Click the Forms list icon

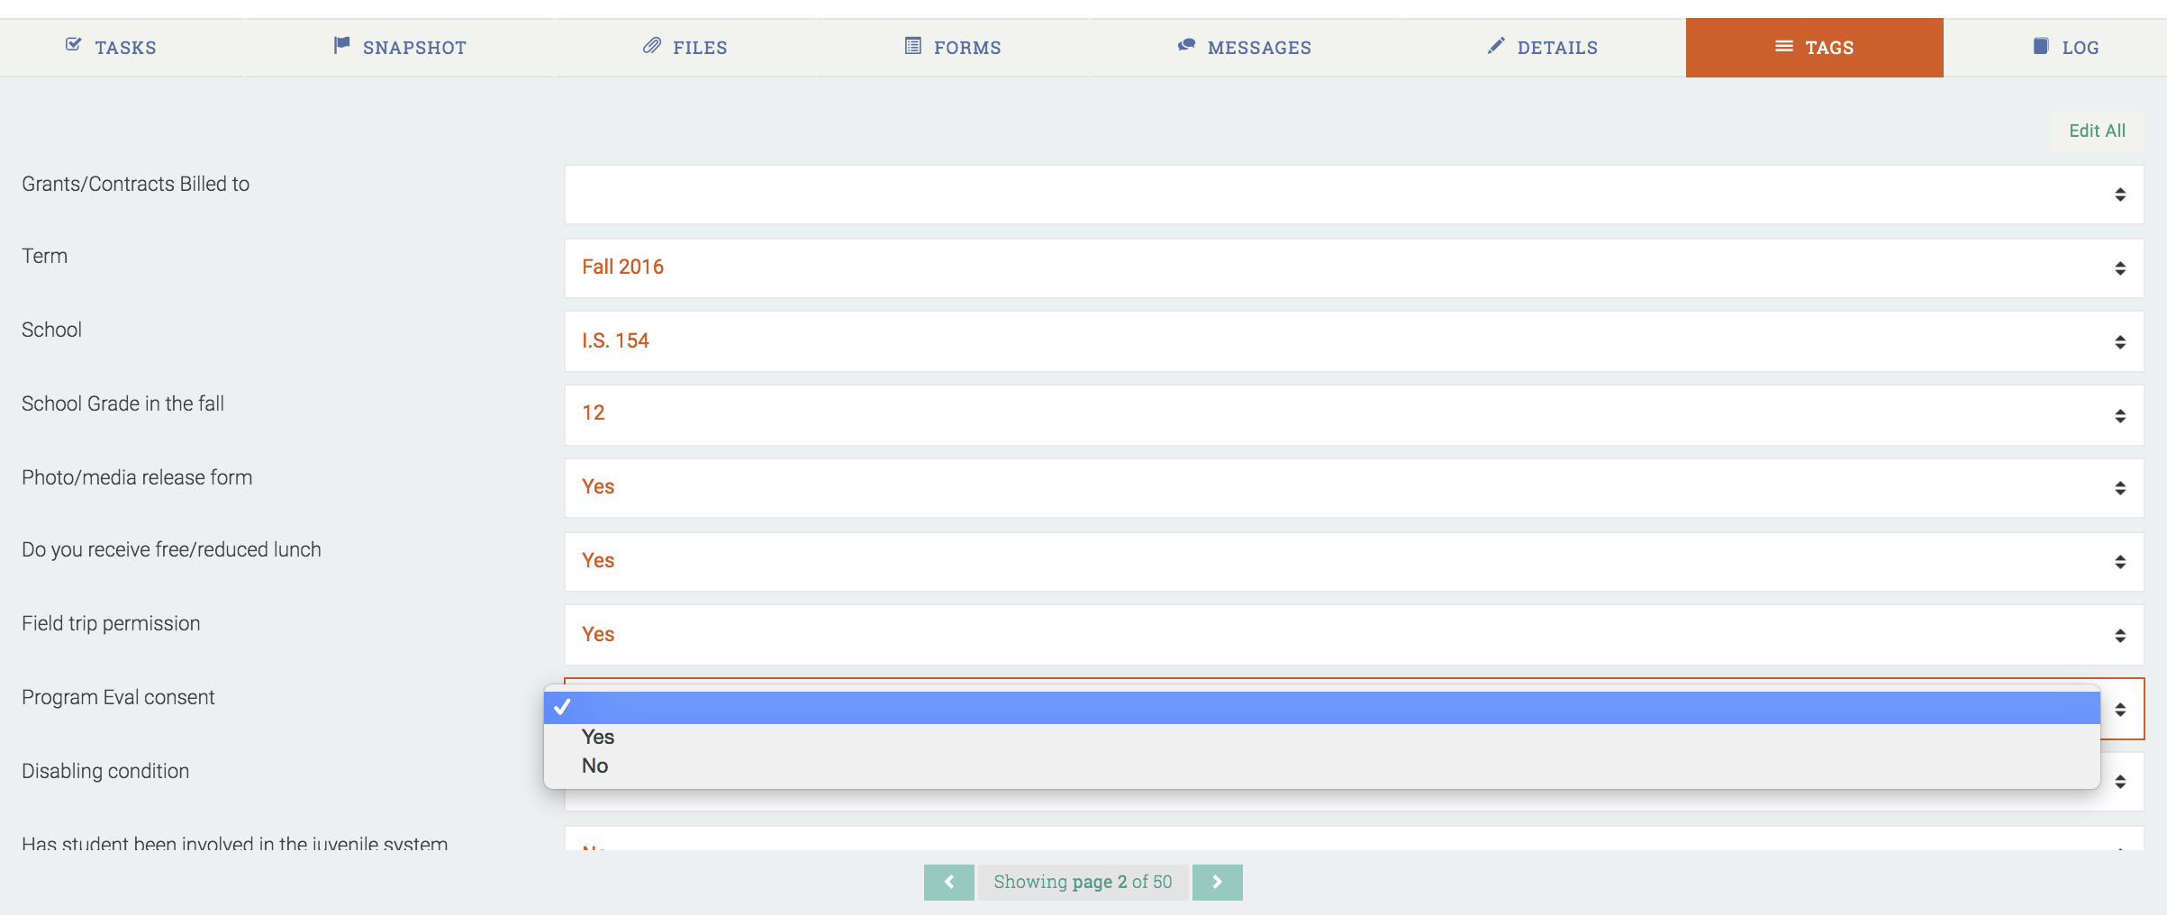point(912,45)
